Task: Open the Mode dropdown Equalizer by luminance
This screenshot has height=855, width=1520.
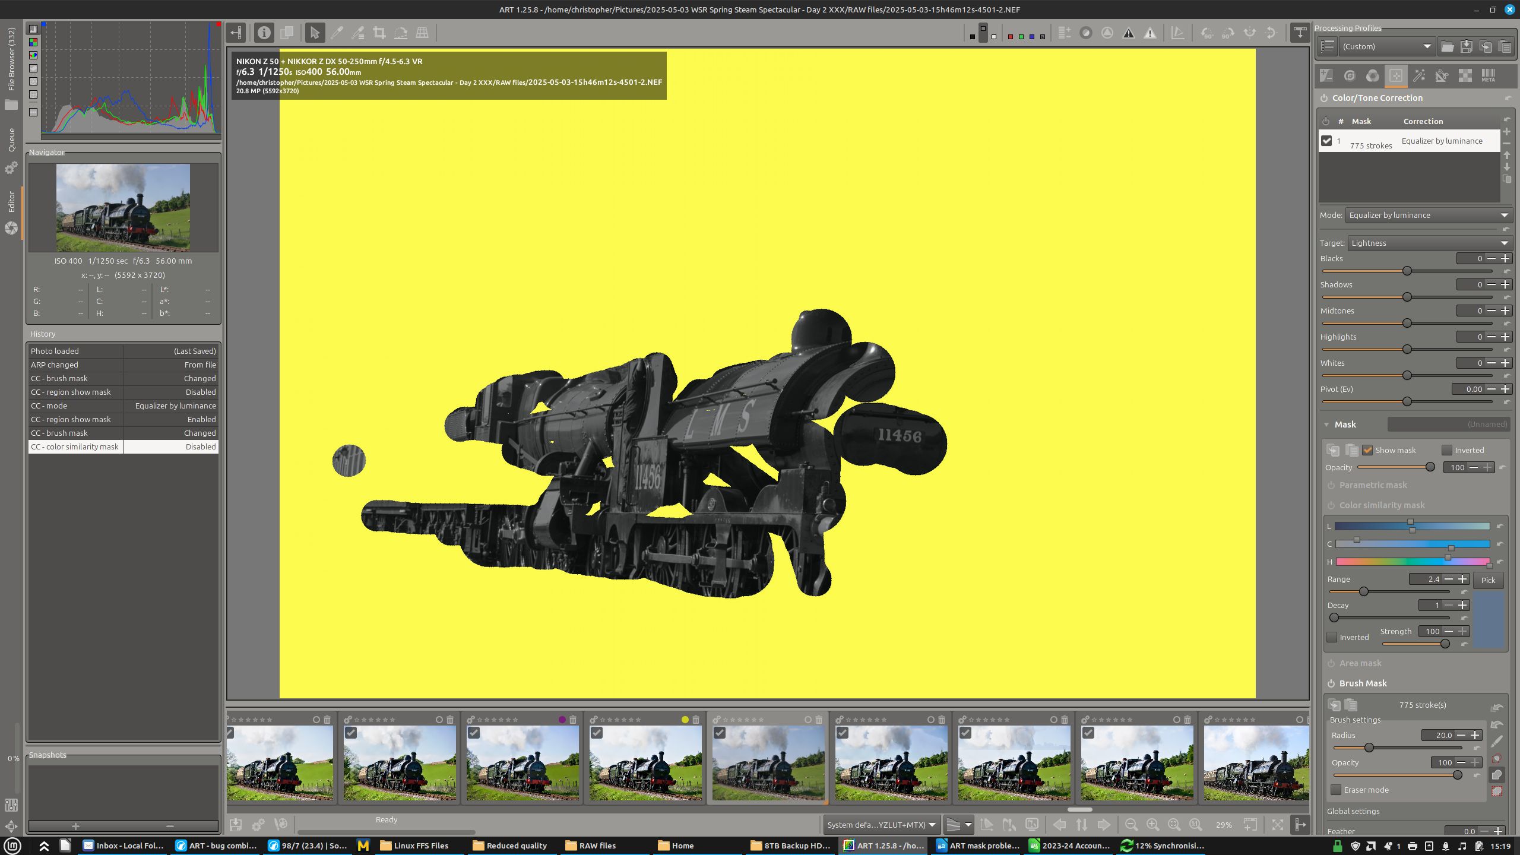Action: coord(1429,215)
